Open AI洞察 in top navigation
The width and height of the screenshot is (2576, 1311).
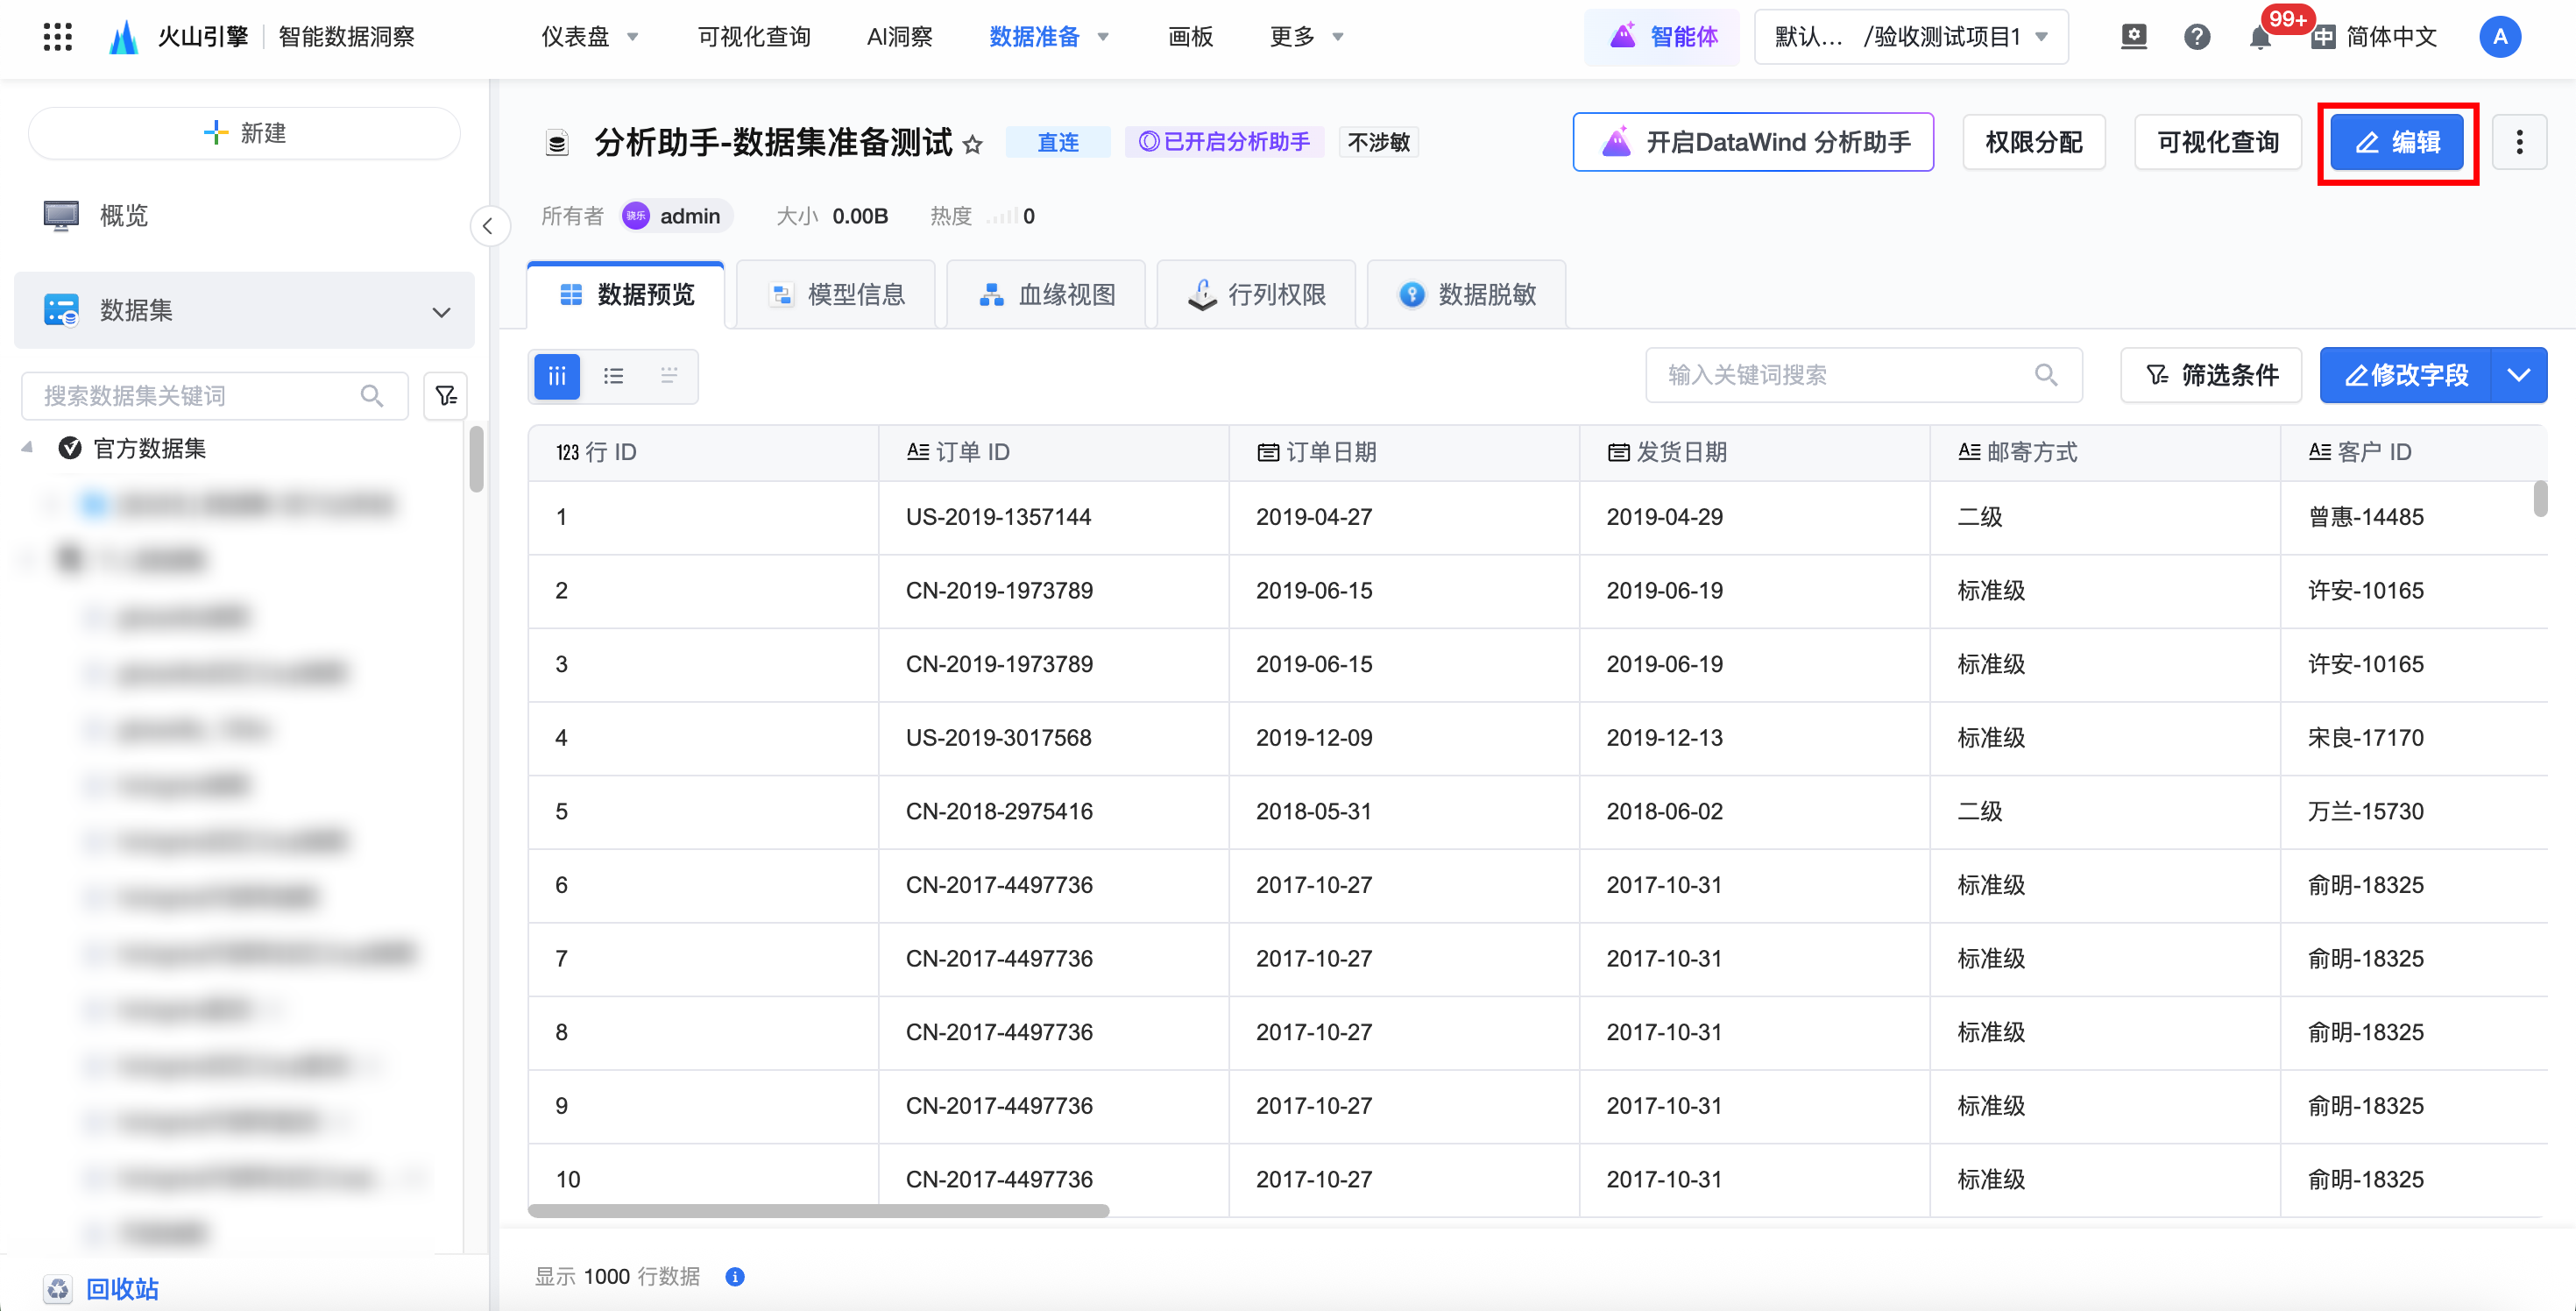point(899,37)
